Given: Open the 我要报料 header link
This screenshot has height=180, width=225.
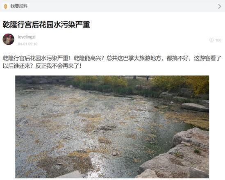Looking at the screenshot, I should point(19,6).
